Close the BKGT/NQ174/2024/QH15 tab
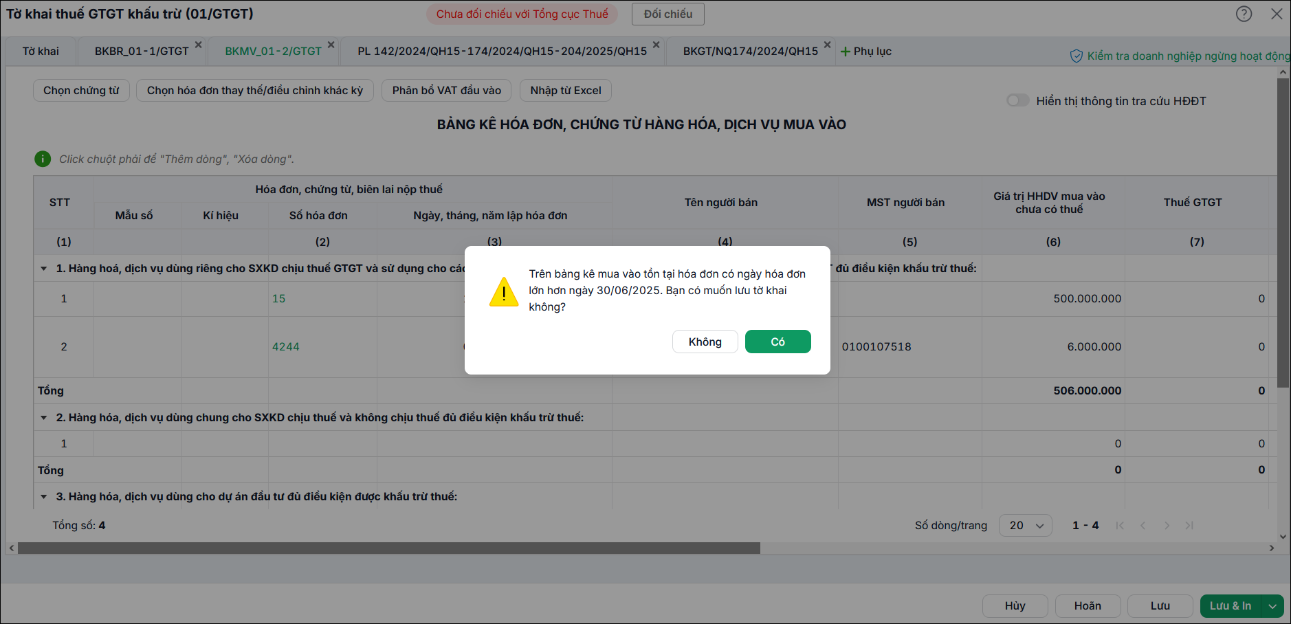Image resolution: width=1291 pixels, height=624 pixels. click(828, 45)
